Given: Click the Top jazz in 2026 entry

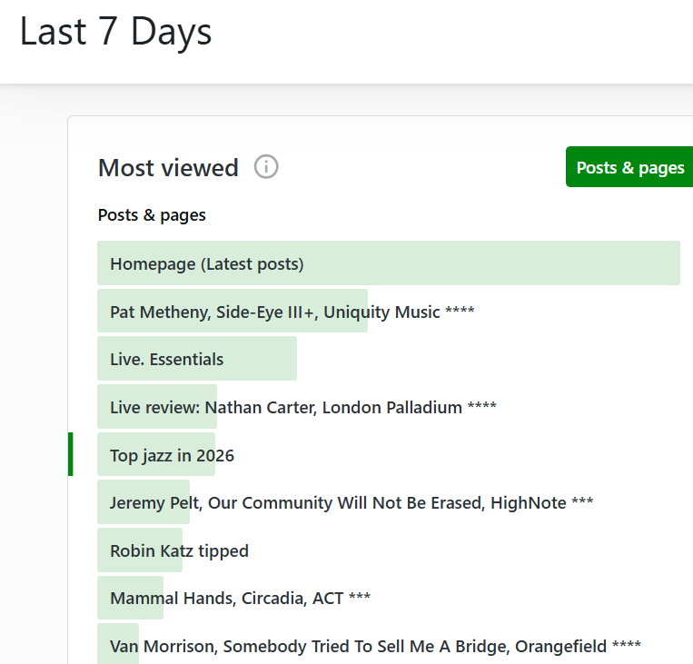Looking at the screenshot, I should (172, 456).
